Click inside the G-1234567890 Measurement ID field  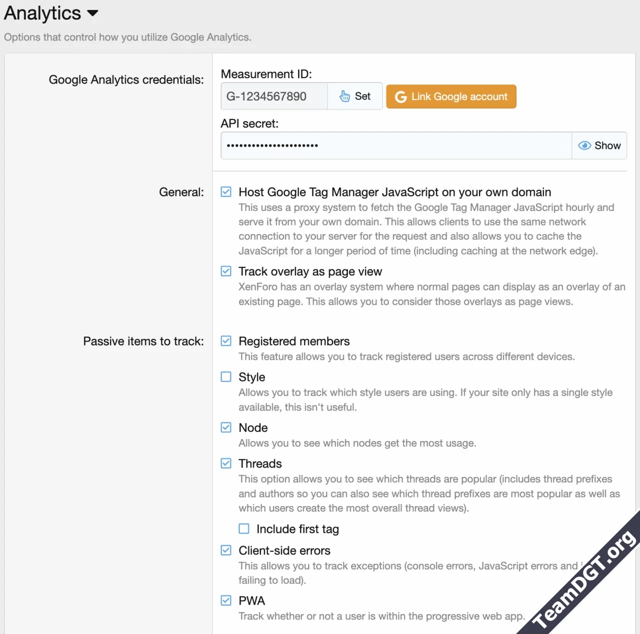tap(273, 96)
